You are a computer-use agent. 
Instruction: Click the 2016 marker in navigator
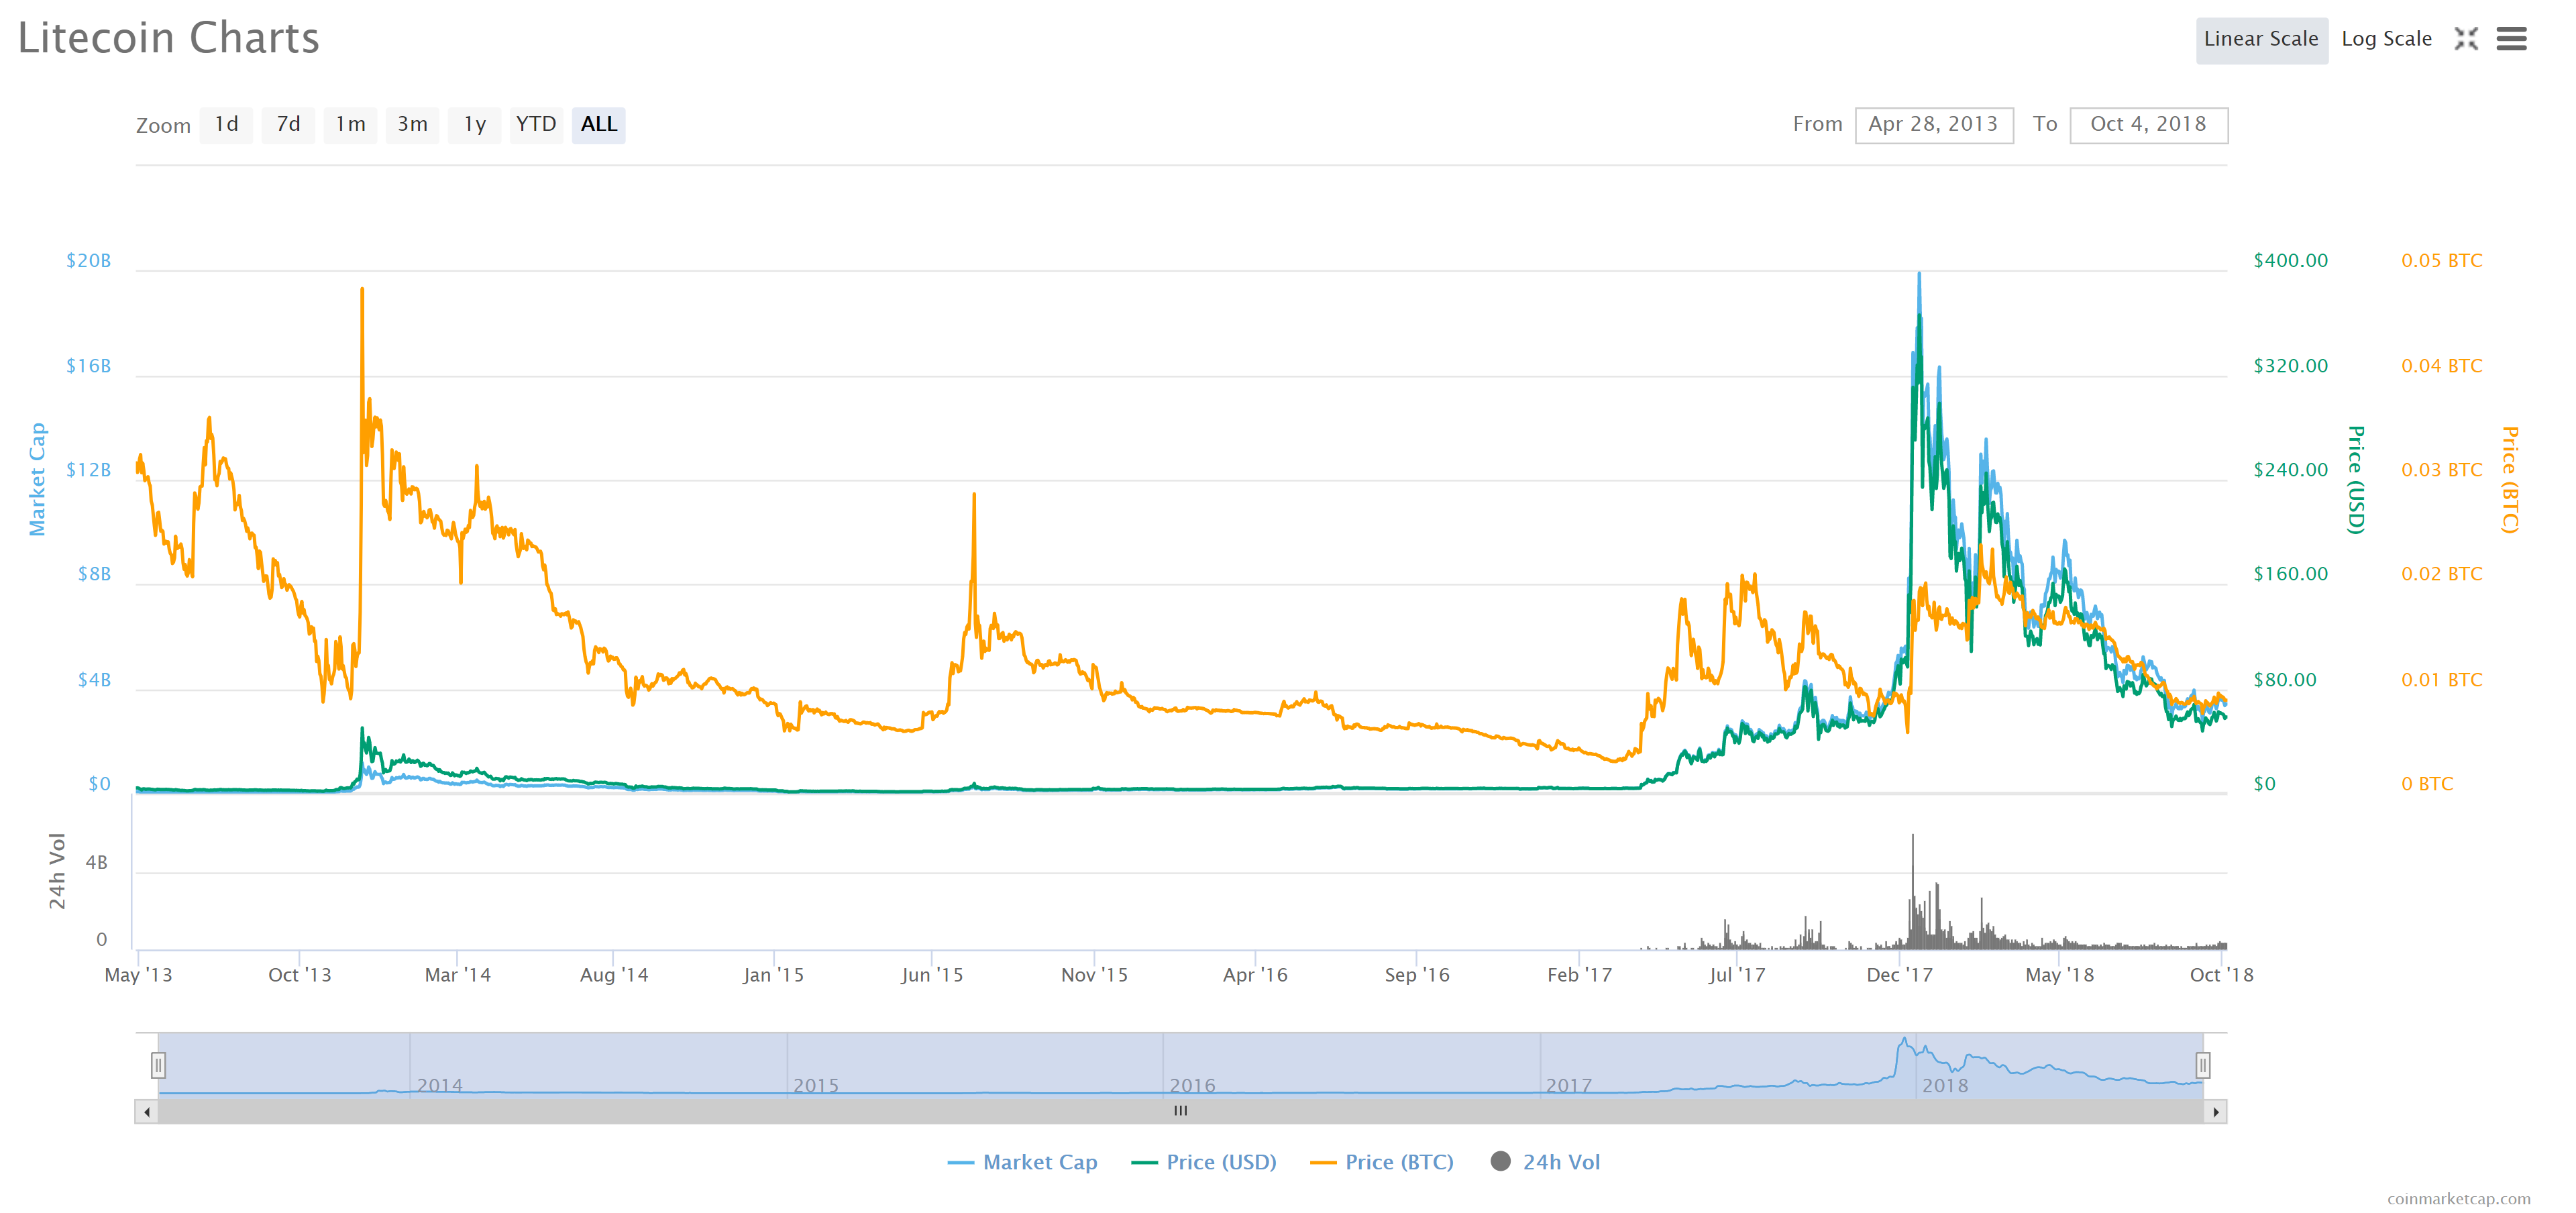pyautogui.click(x=1193, y=1086)
